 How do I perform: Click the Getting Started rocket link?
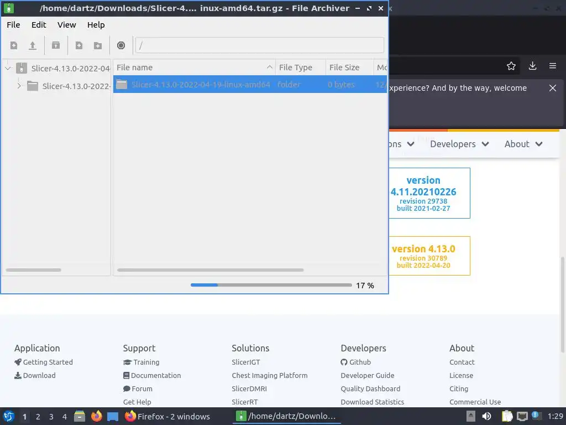point(44,362)
